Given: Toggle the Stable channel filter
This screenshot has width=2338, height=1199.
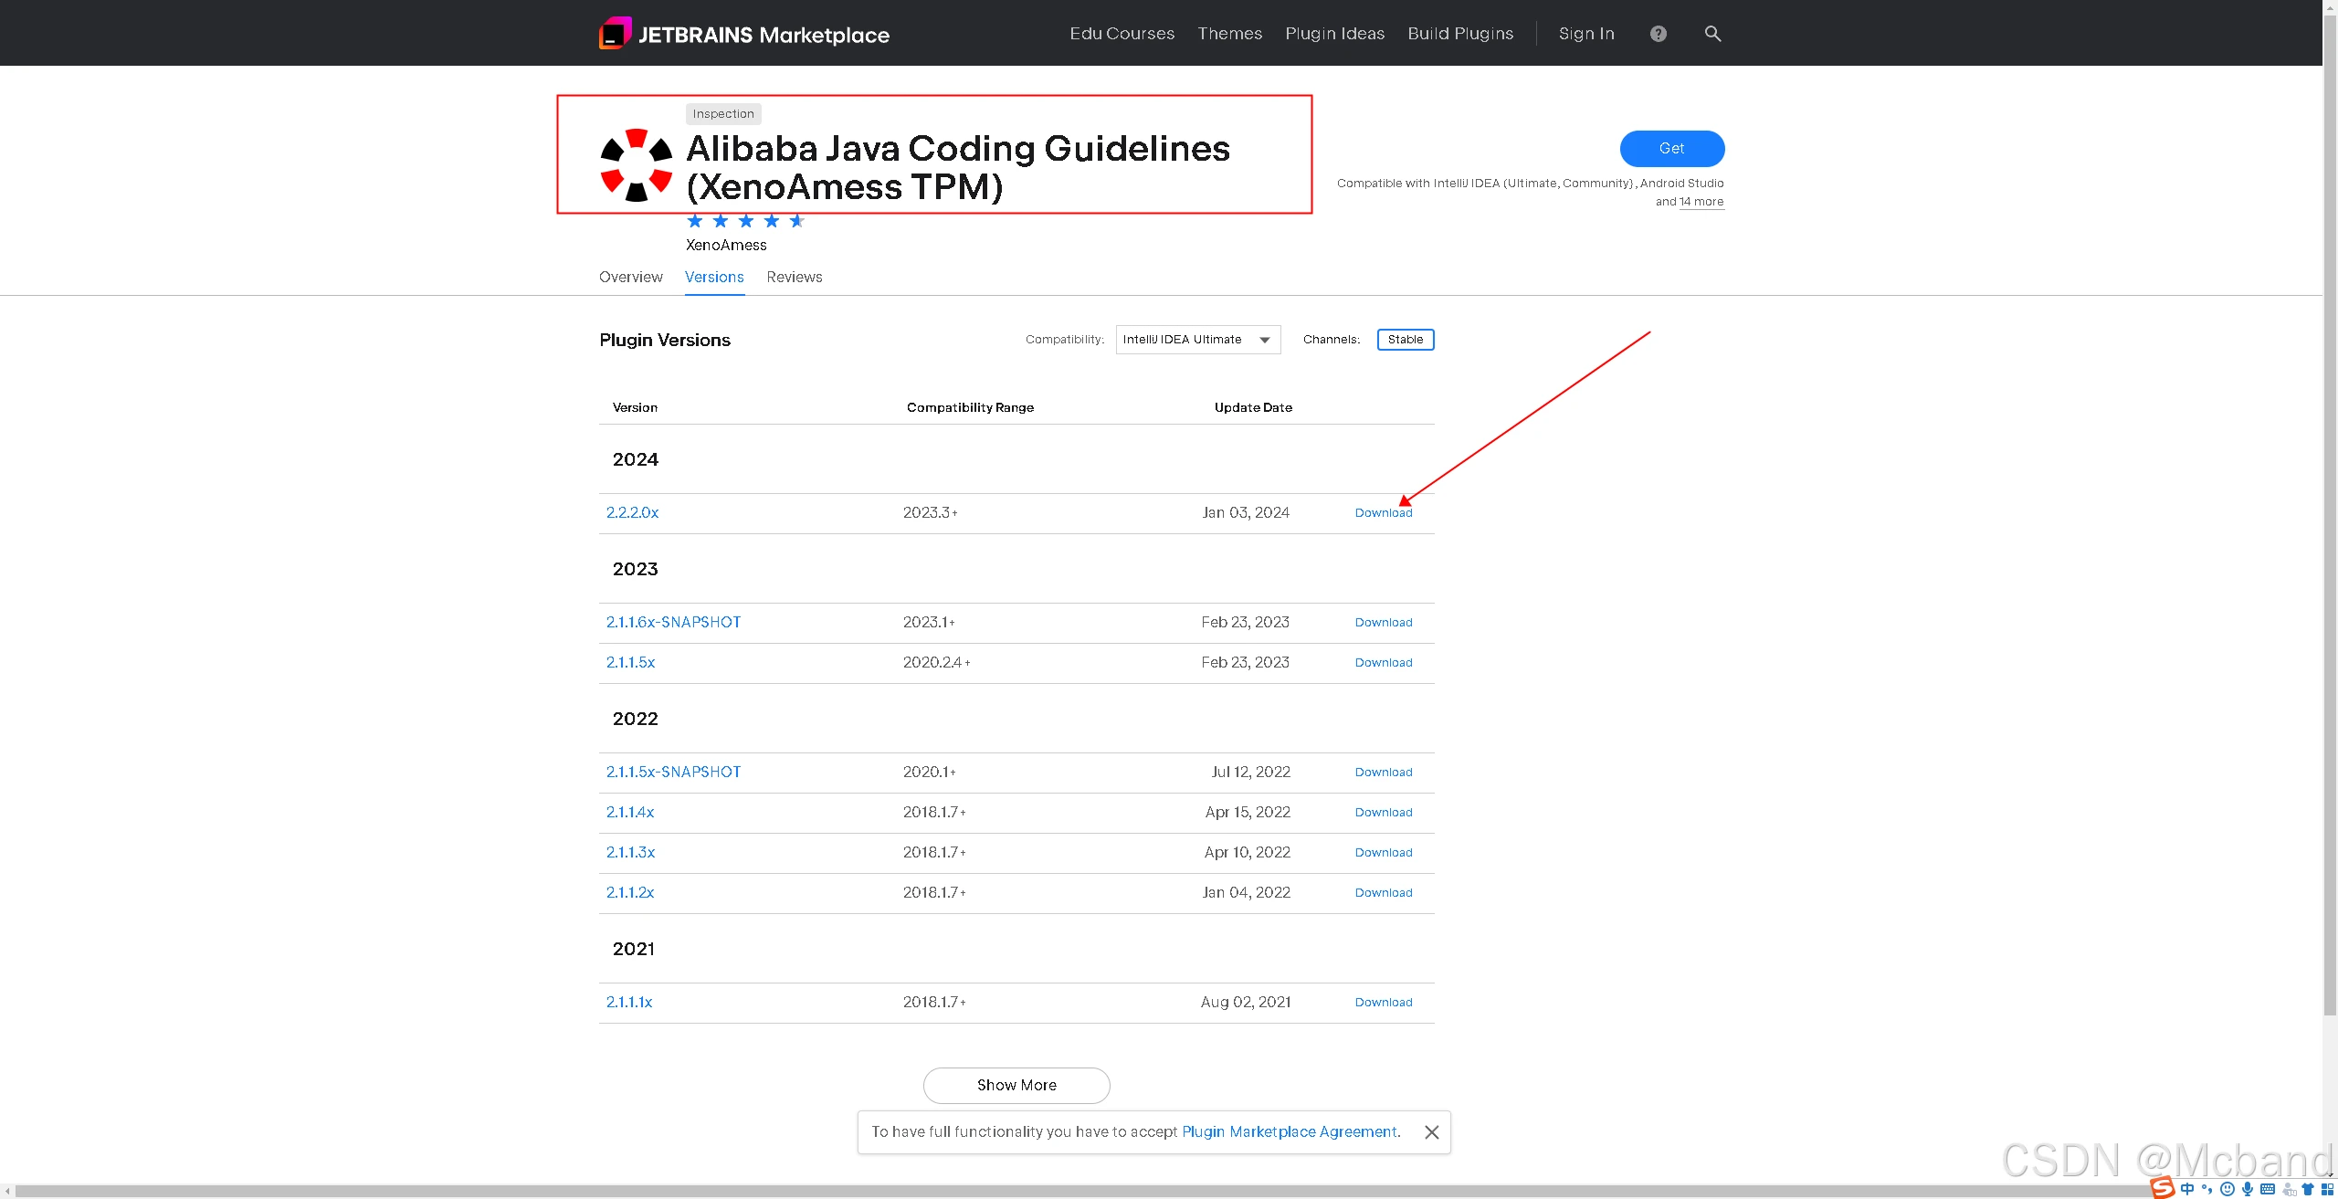Looking at the screenshot, I should pyautogui.click(x=1406, y=340).
